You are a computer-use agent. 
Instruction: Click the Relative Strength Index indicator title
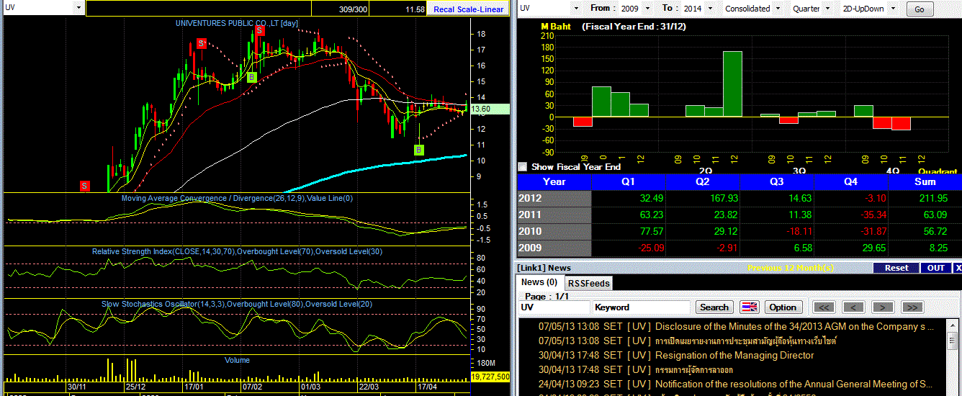(237, 251)
